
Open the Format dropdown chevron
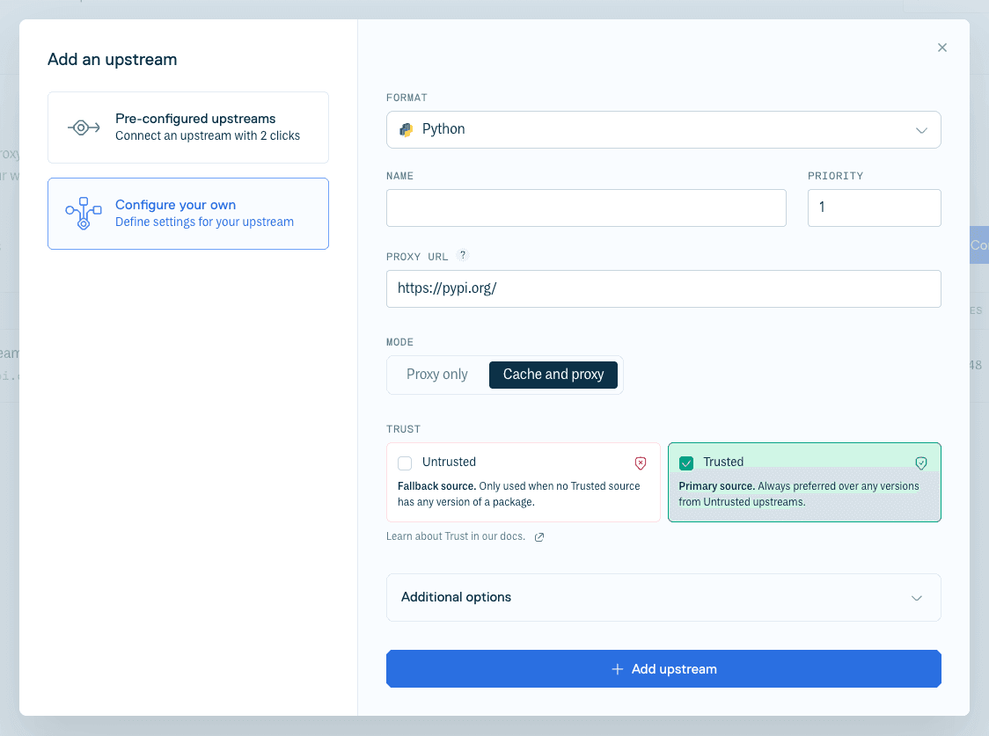click(x=921, y=130)
